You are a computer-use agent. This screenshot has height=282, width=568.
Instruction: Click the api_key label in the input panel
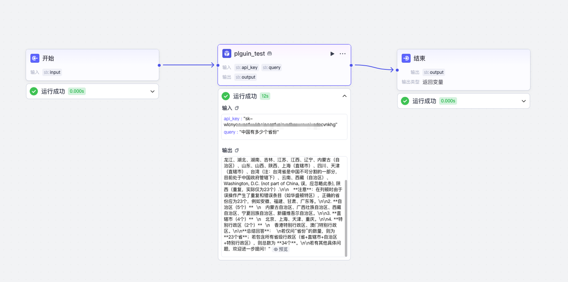pos(232,119)
